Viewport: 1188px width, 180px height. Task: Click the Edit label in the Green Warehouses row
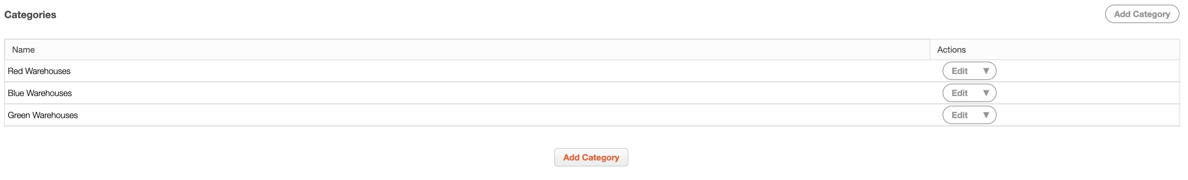tap(959, 115)
